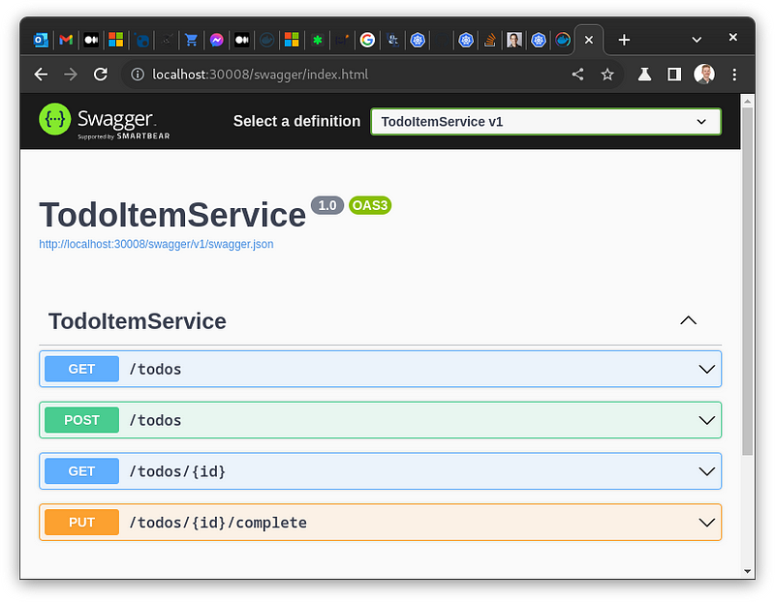Click the scrollbar up arrow
The width and height of the screenshot is (775, 602).
point(747,101)
